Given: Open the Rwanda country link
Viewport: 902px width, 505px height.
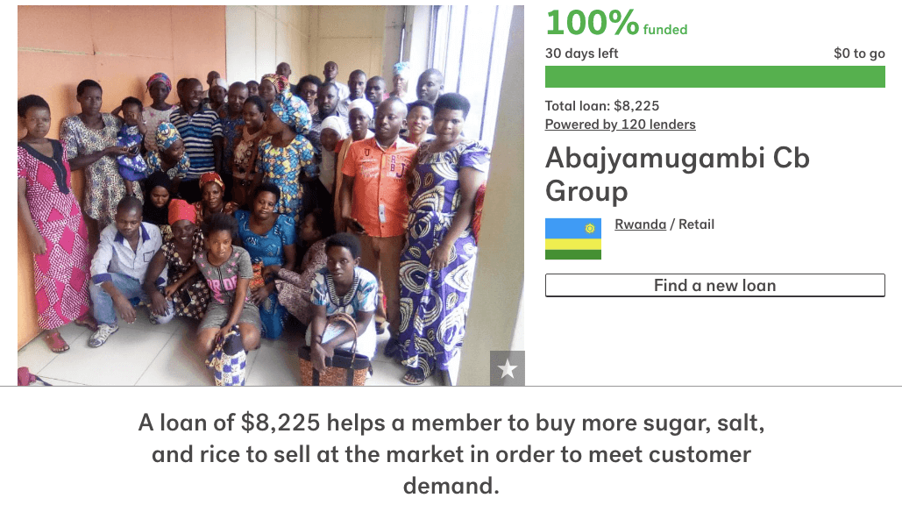Looking at the screenshot, I should pyautogui.click(x=640, y=224).
